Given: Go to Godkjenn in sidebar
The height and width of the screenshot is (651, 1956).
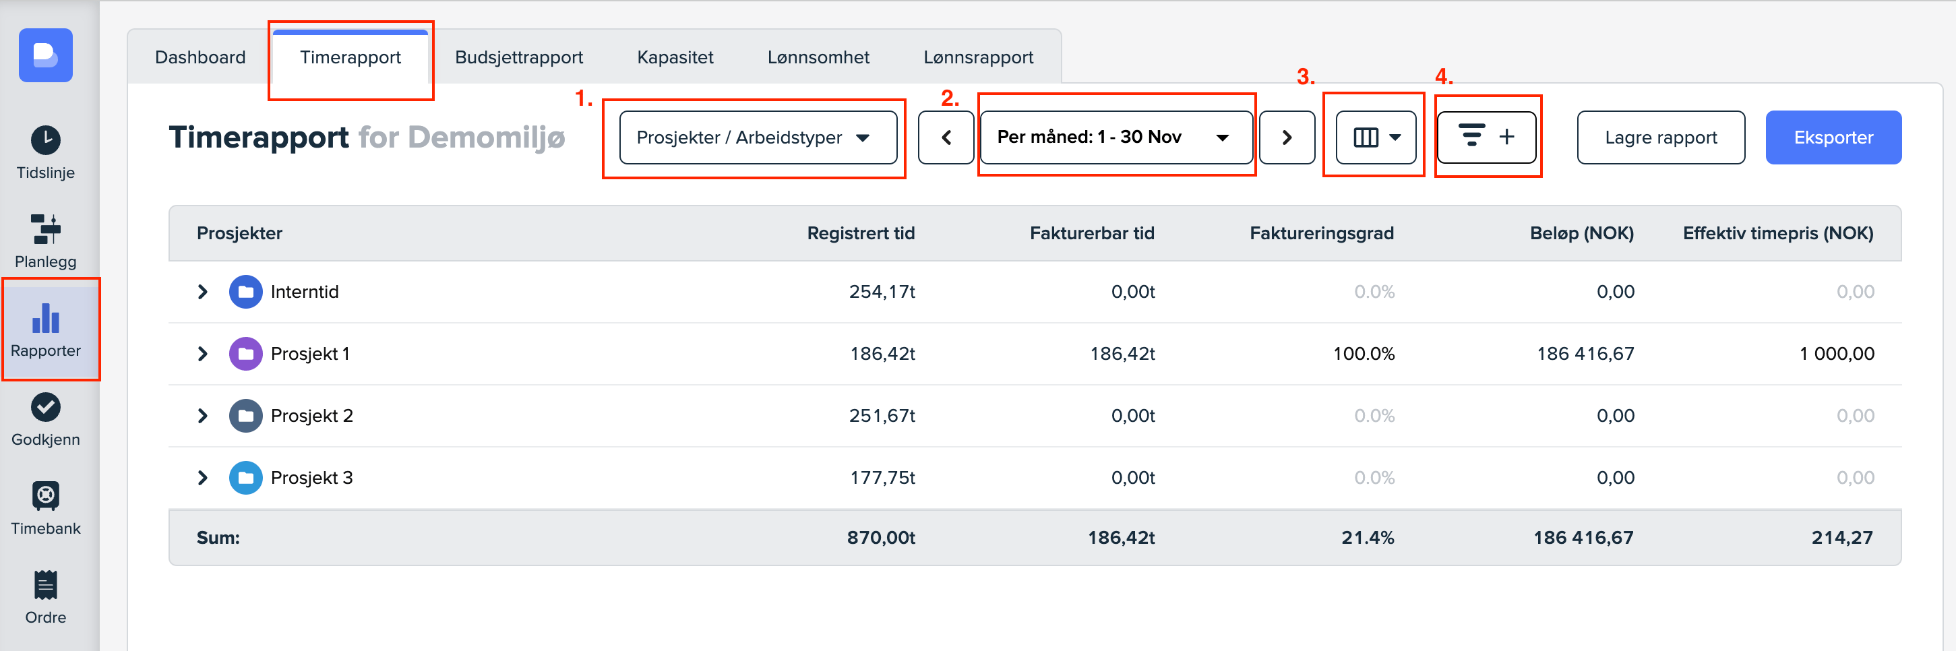Looking at the screenshot, I should 46,419.
